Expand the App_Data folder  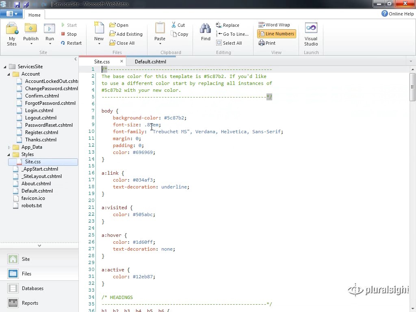[9, 147]
